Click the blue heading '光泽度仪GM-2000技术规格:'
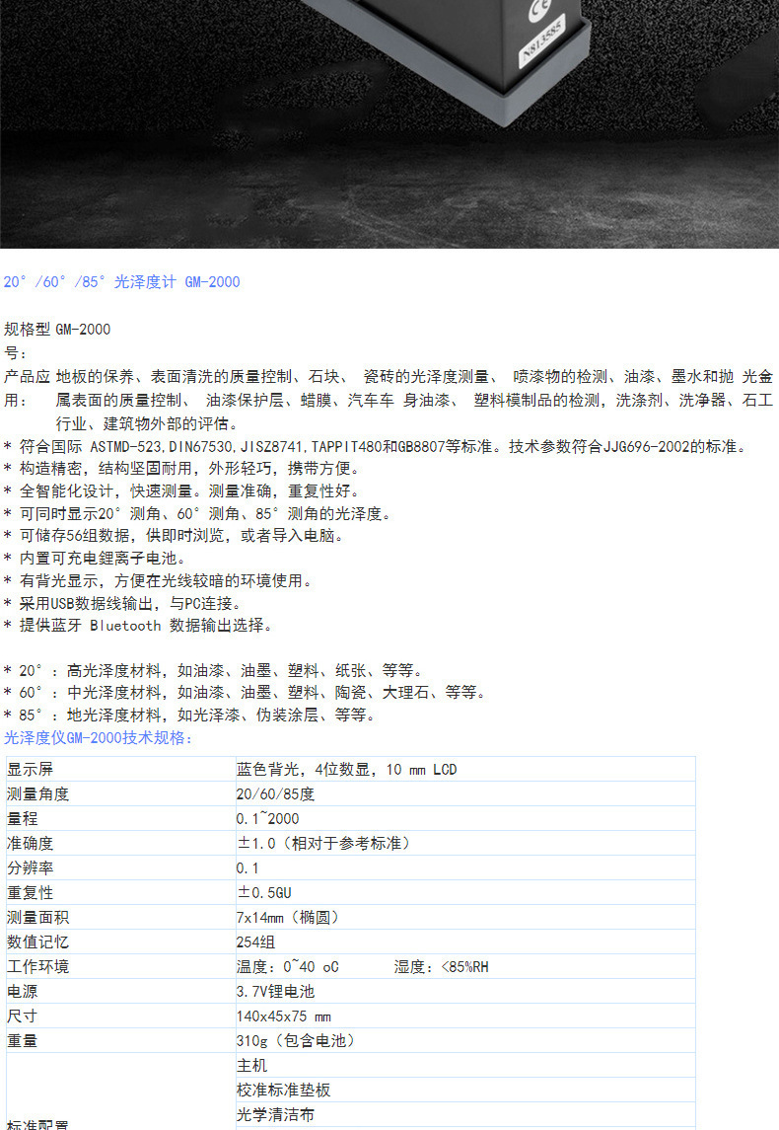The width and height of the screenshot is (779, 1130). (98, 738)
